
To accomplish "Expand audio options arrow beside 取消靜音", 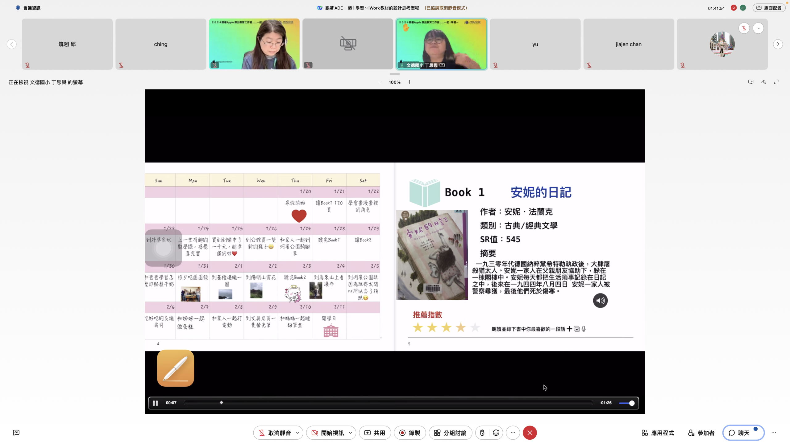I will (x=297, y=433).
